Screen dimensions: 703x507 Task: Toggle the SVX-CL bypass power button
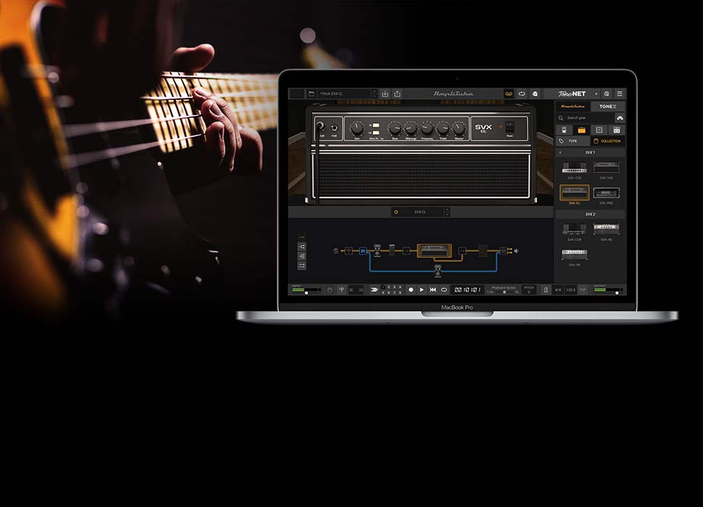(396, 212)
